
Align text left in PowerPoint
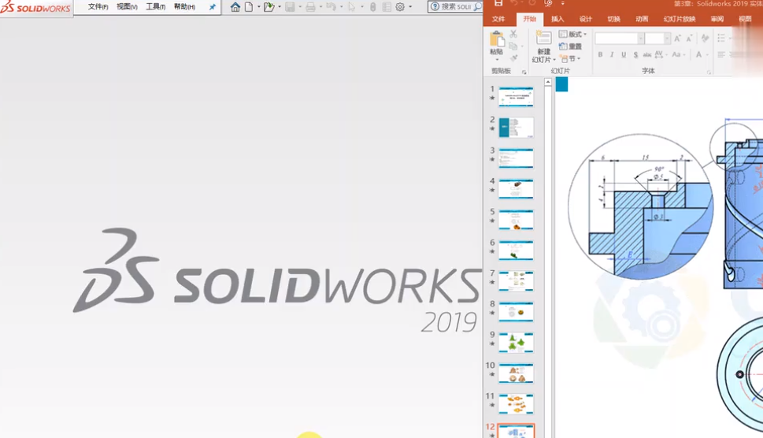tap(721, 54)
